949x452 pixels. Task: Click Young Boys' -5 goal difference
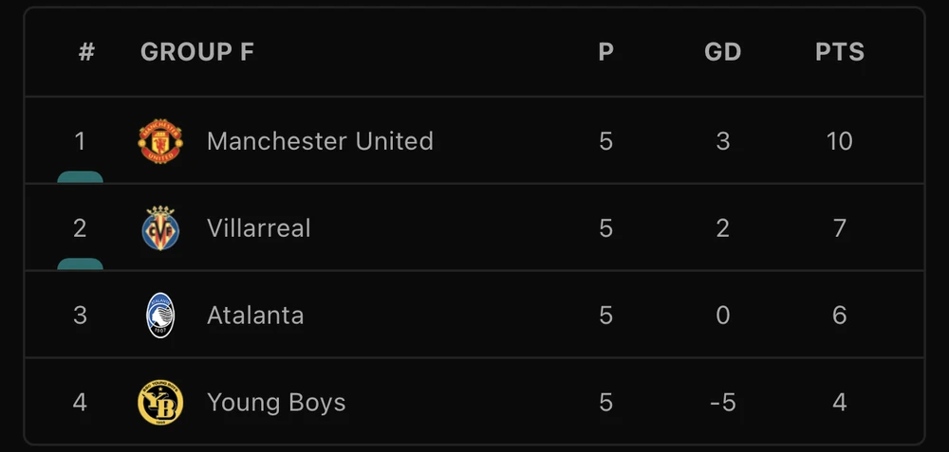[x=722, y=403]
